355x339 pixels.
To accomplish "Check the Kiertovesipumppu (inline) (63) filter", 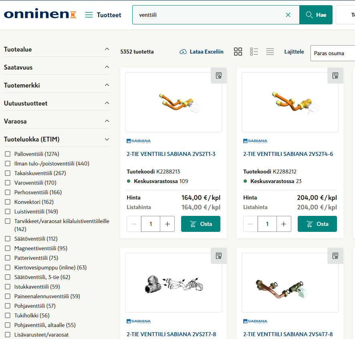I will click(8, 267).
